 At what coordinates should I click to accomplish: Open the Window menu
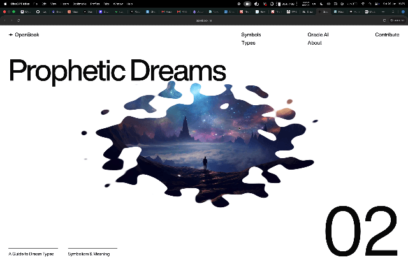pos(118,4)
